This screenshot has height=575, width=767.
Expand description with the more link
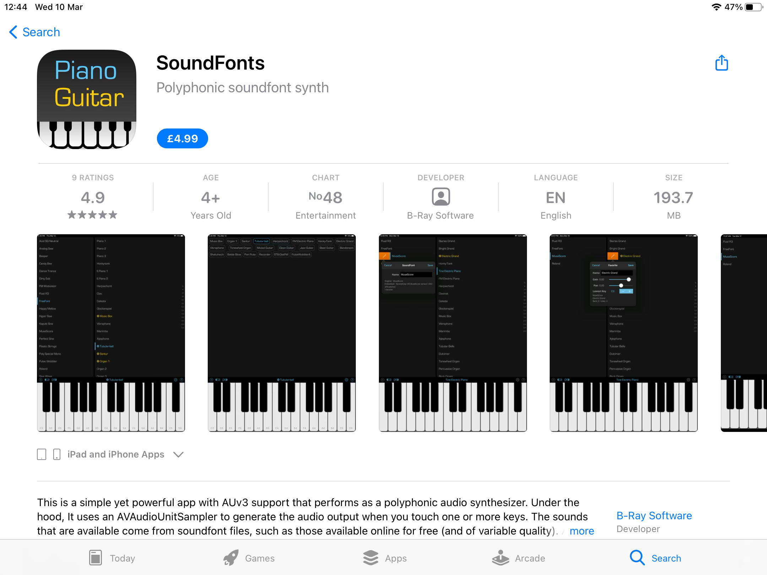click(x=582, y=531)
